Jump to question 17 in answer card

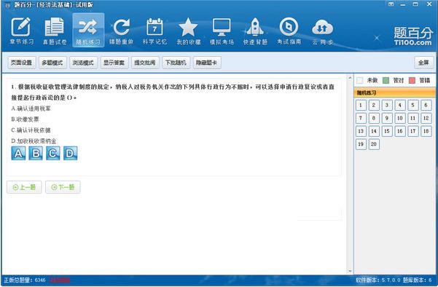[x=413, y=131]
